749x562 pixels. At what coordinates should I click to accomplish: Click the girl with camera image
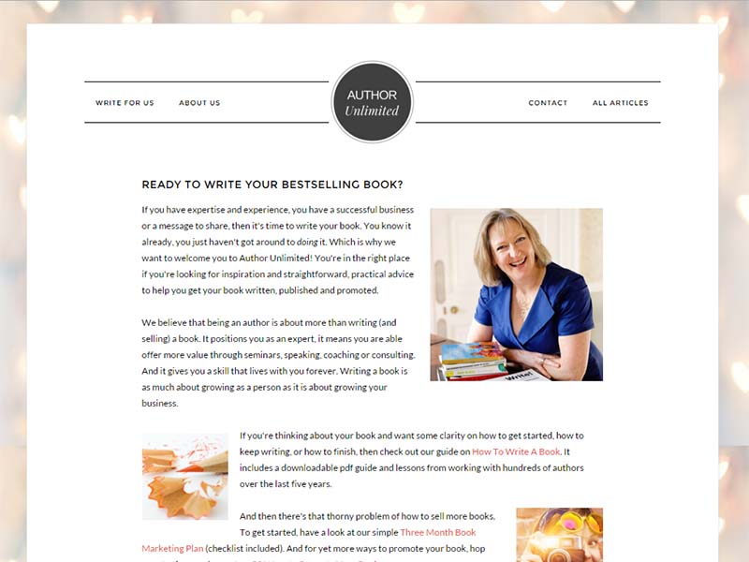[x=559, y=535]
